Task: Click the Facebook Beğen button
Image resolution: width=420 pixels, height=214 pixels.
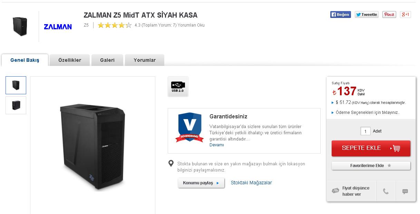Action: 340,14
